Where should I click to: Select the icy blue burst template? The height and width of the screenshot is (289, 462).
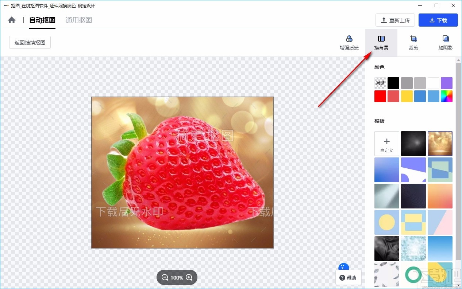(413, 249)
